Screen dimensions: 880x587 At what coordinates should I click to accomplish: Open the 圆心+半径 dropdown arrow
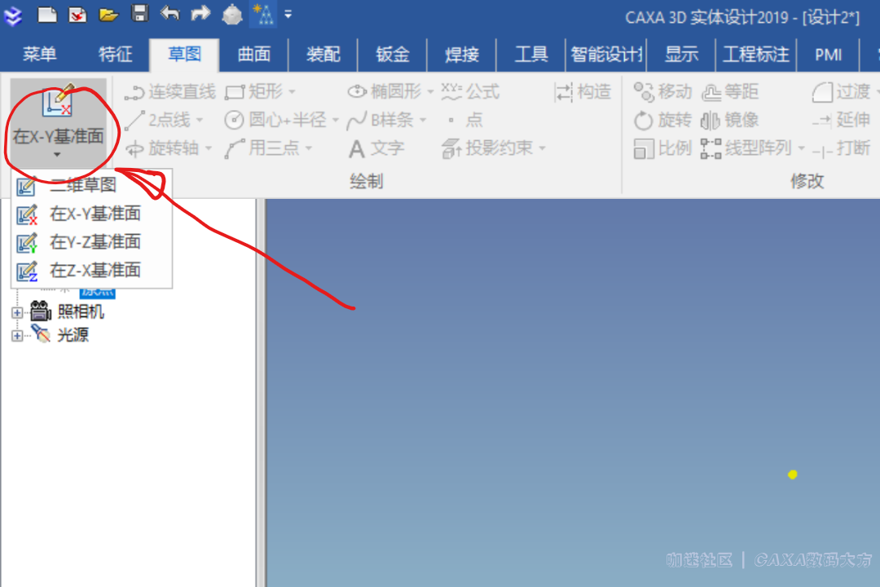pos(335,120)
